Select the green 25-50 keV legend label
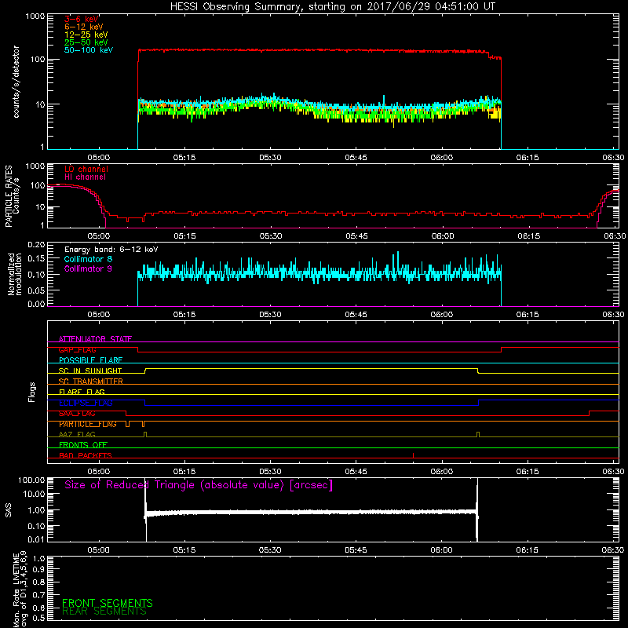Image resolution: width=628 pixels, height=628 pixels. [x=86, y=42]
